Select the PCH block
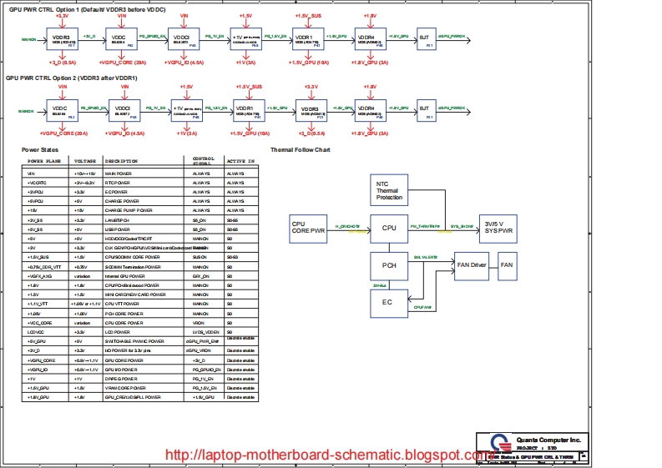662x468 pixels. [389, 265]
